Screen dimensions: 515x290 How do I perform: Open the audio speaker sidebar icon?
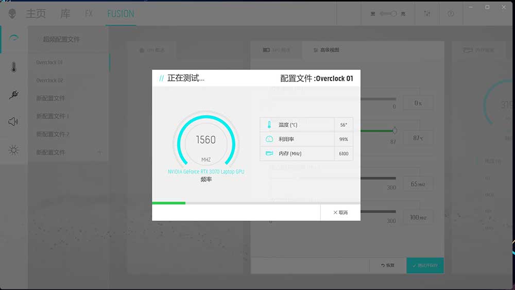coord(13,122)
